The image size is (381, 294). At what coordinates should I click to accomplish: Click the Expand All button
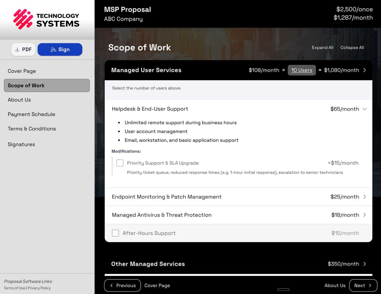pyautogui.click(x=322, y=48)
